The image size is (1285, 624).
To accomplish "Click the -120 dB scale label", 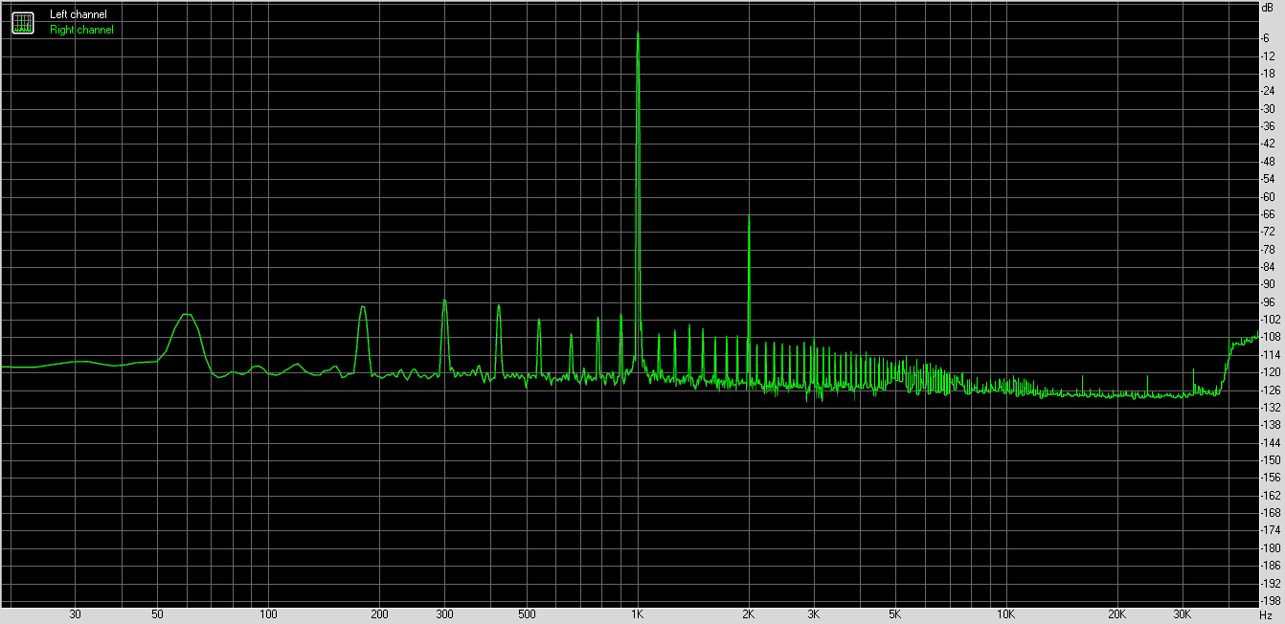I will 1270,372.
